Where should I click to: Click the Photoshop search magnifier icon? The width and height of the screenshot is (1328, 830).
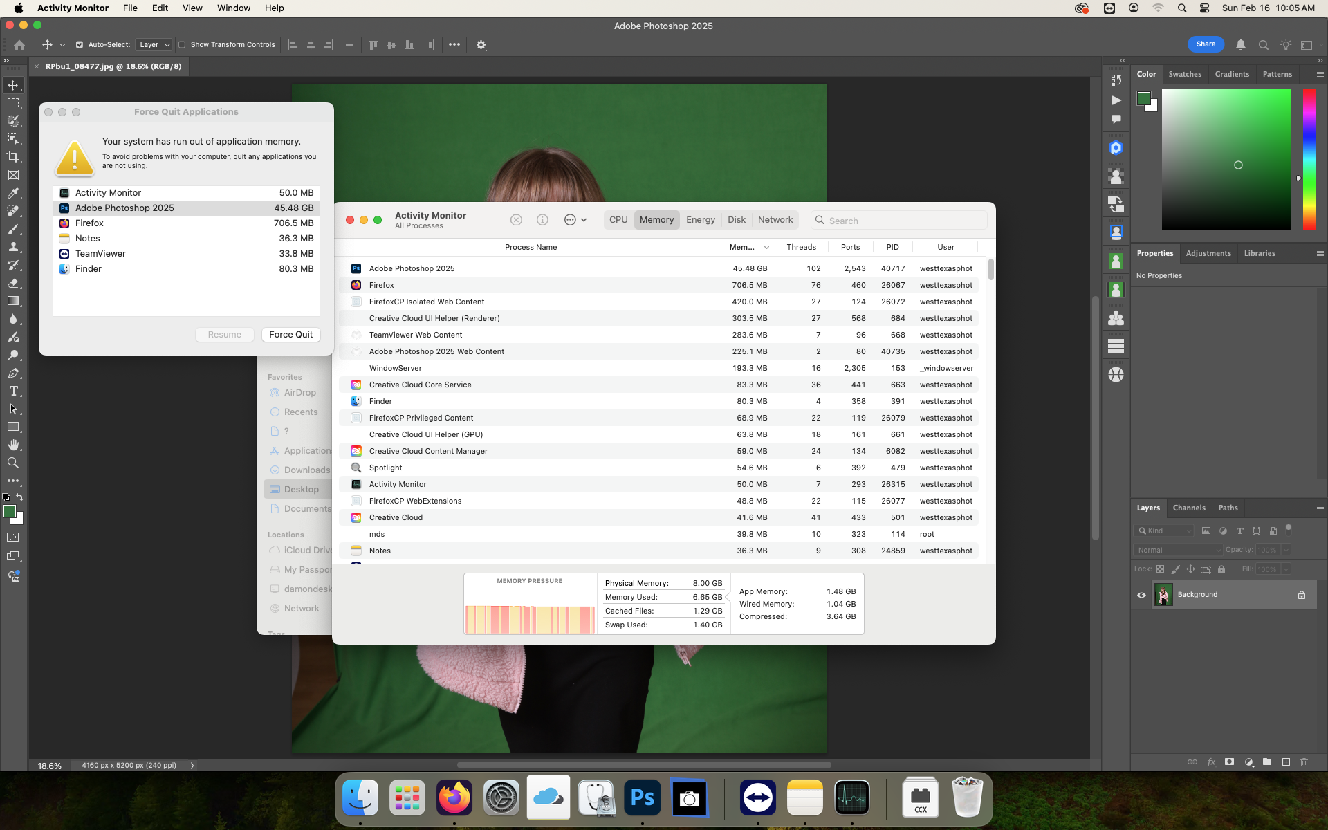[1263, 44]
